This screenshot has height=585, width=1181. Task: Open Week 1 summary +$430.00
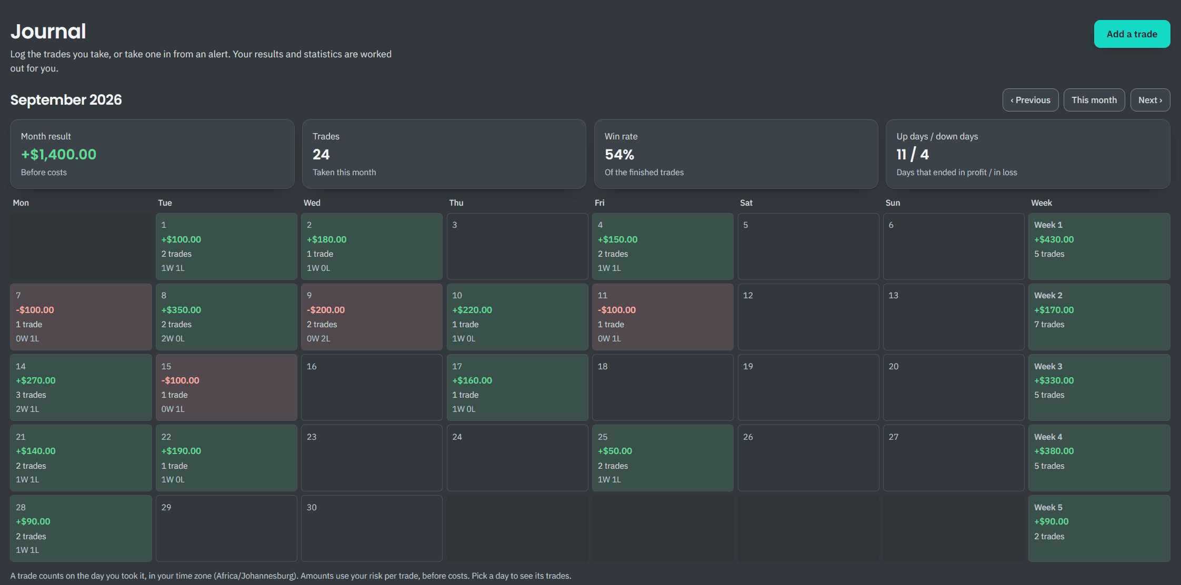pyautogui.click(x=1099, y=246)
